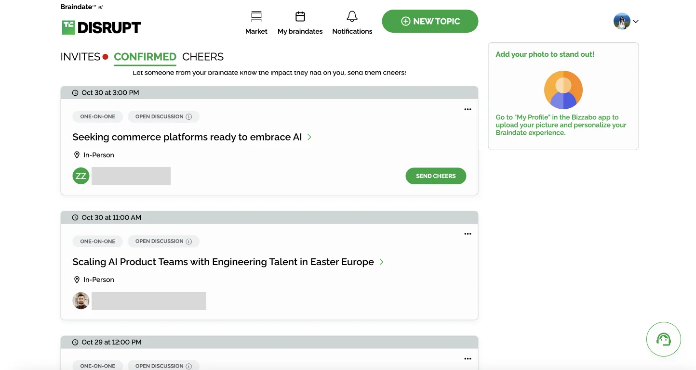Select the Confirmed tab

[145, 57]
